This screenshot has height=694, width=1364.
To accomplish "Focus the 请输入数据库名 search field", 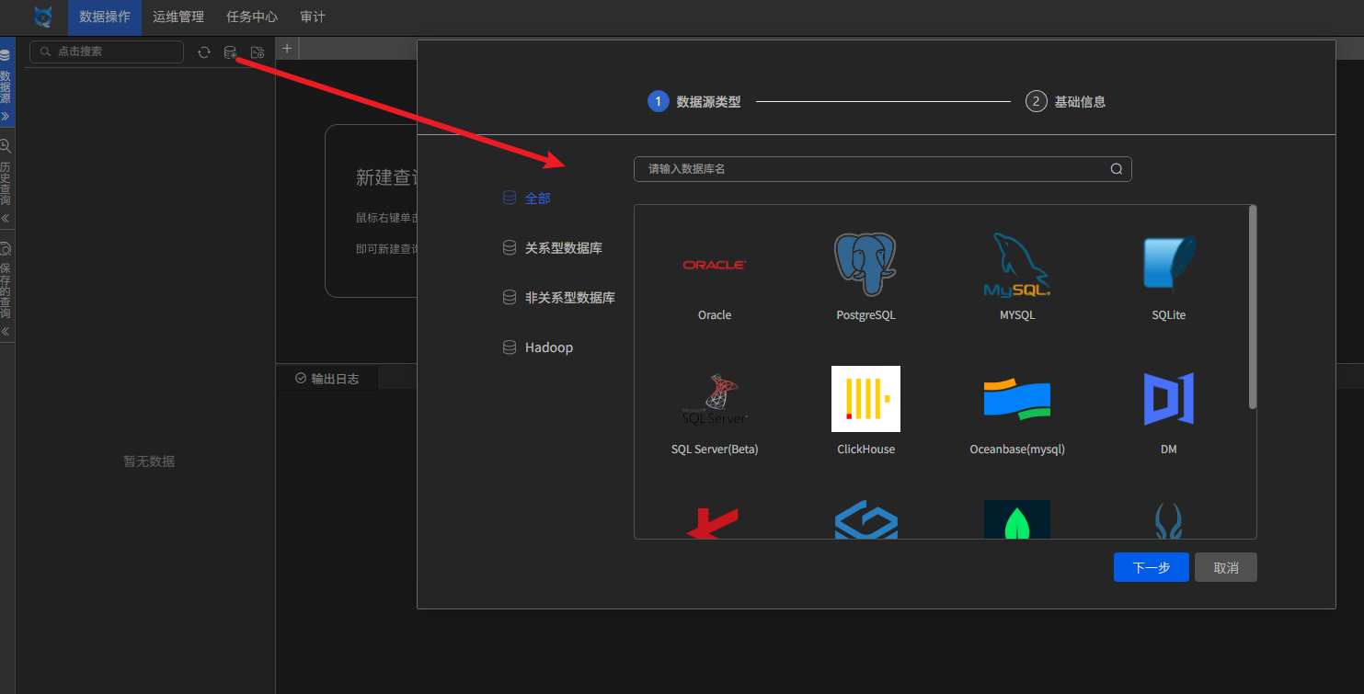I will click(883, 169).
